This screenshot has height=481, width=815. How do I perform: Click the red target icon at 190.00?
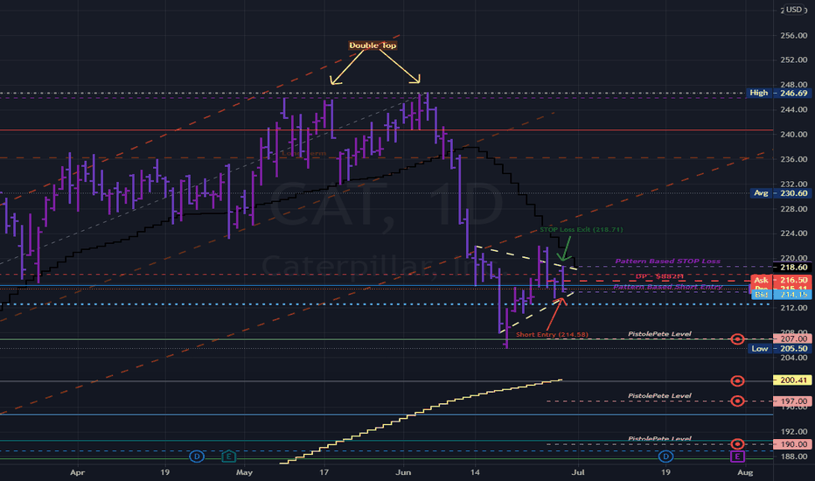737,444
